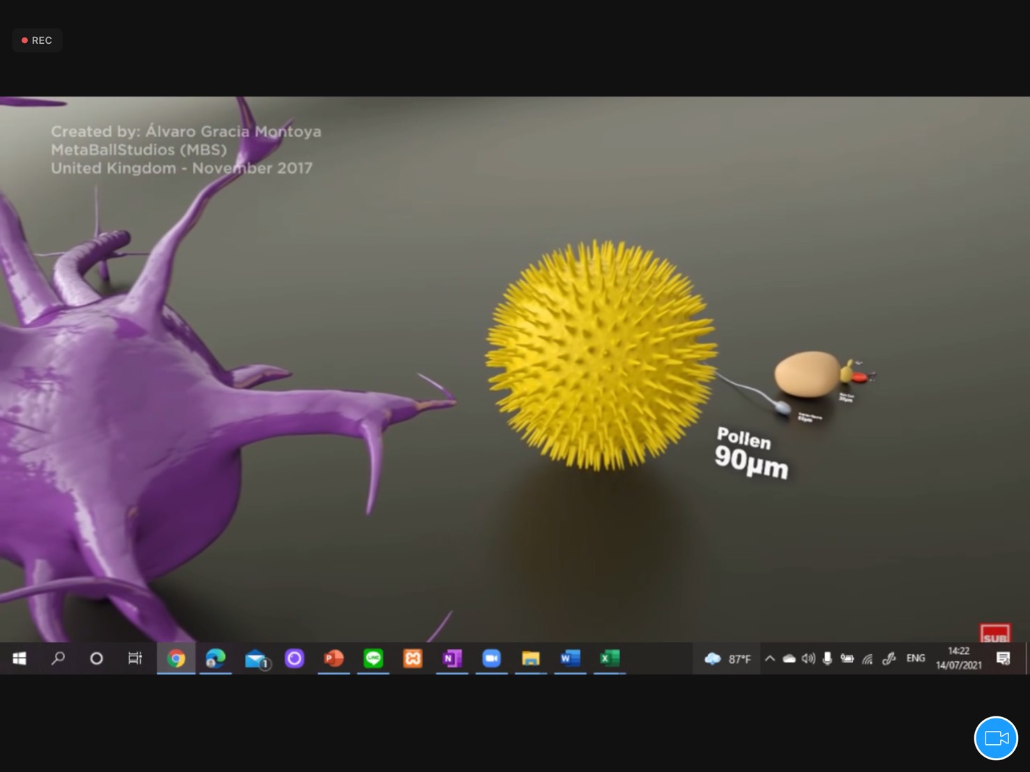Open Task View on taskbar
Screen dimensions: 1030x772
coord(135,658)
